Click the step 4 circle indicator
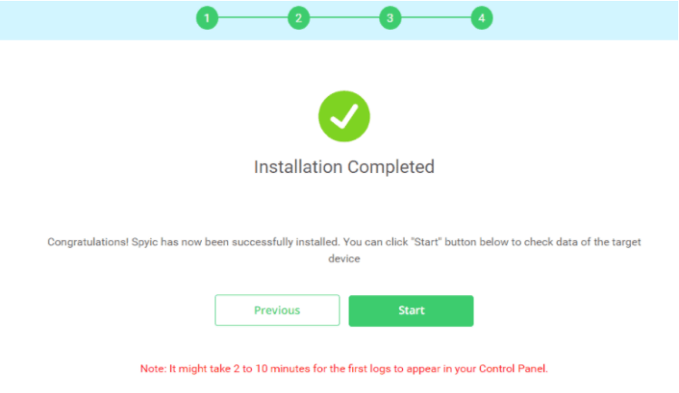679x393 pixels. (x=482, y=18)
